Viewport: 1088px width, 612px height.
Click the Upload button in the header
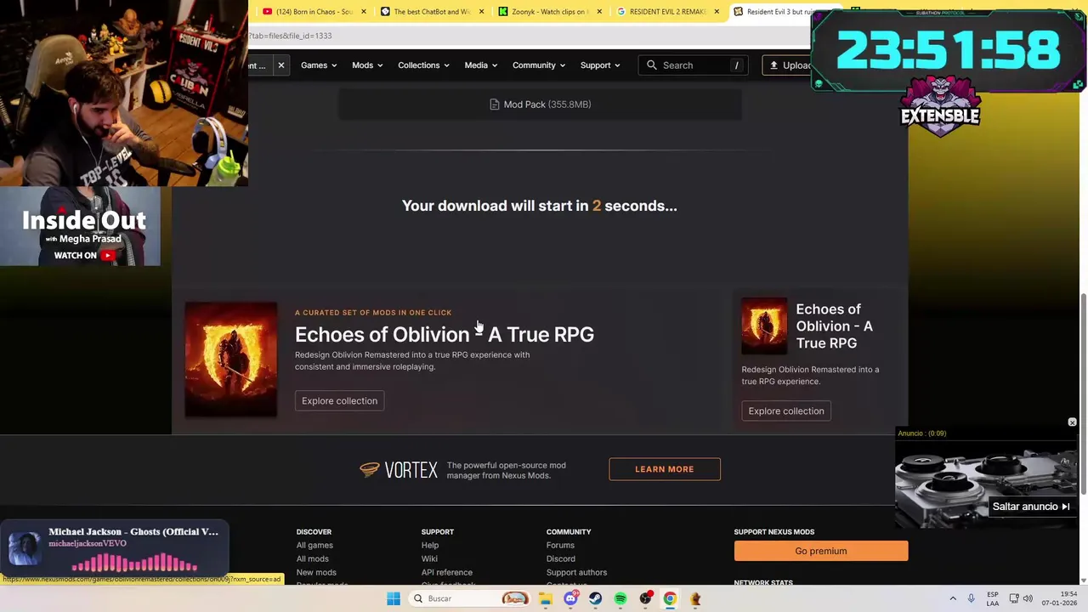point(789,65)
